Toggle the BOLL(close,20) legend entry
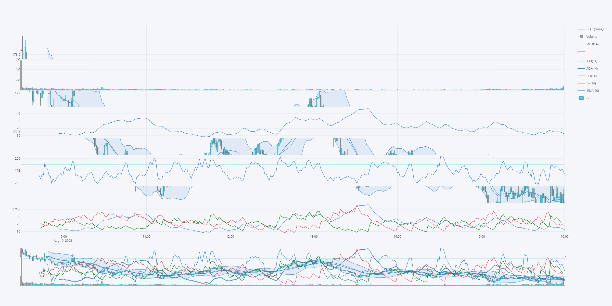This screenshot has height=306, width=612. [x=597, y=29]
